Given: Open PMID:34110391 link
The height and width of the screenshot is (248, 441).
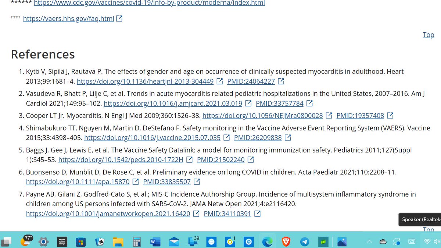Looking at the screenshot, I should 227,213.
